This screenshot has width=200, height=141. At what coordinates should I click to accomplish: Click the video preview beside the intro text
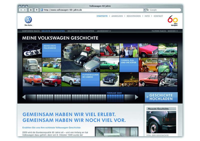pyautogui.click(x=116, y=132)
